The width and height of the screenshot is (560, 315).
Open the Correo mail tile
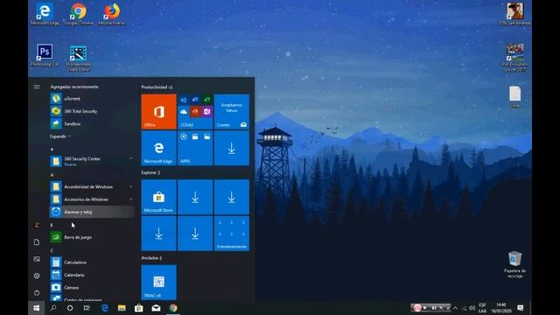(x=231, y=111)
